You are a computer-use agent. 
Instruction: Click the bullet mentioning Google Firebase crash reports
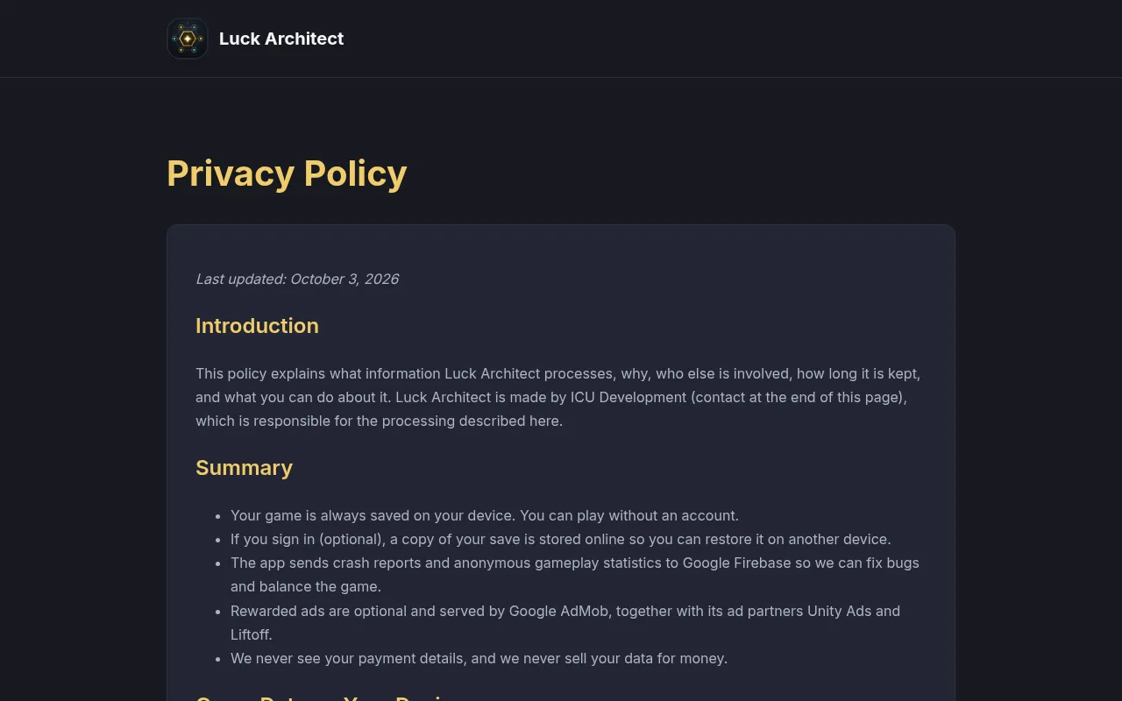[x=575, y=575]
